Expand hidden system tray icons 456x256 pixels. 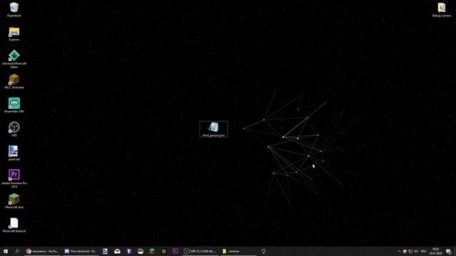(x=399, y=251)
